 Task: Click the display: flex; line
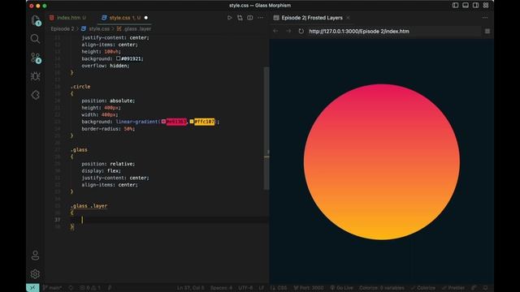[101, 170]
